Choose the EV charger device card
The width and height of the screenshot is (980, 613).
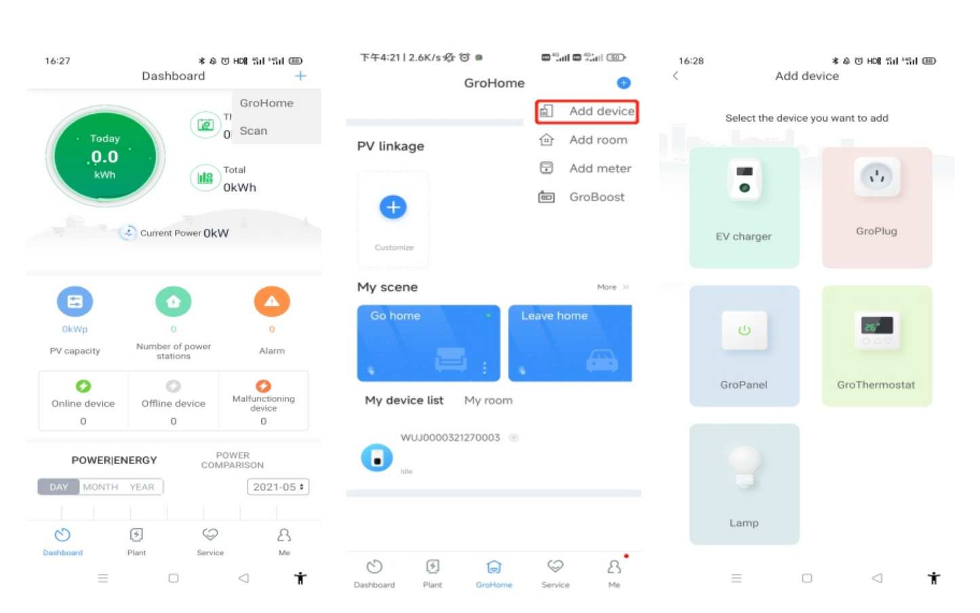tap(745, 208)
